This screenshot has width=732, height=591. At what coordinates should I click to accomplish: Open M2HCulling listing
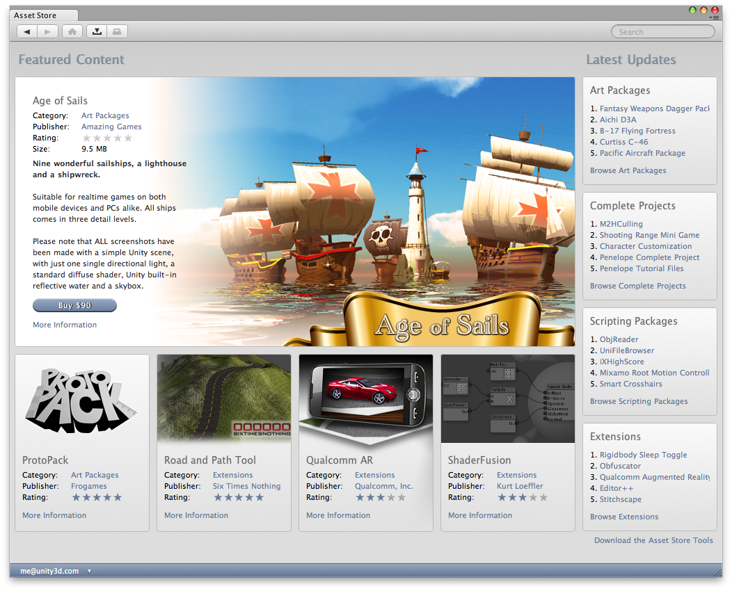(621, 224)
